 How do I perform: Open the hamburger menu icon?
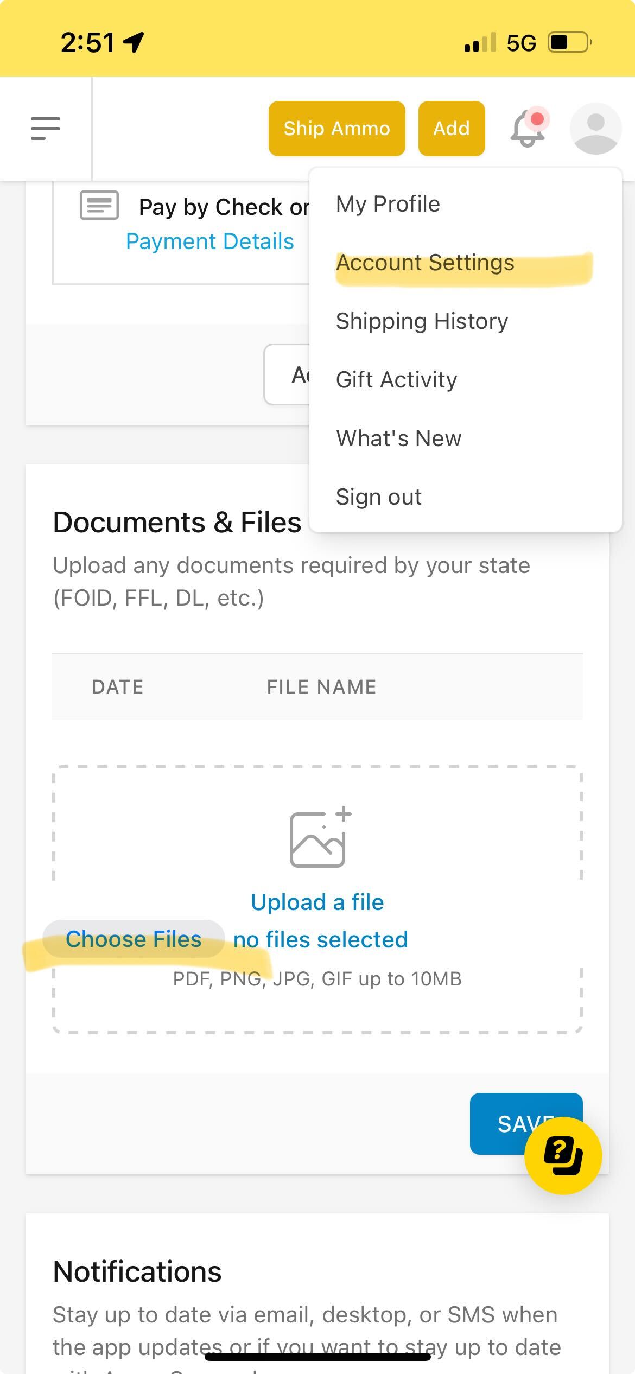(x=46, y=129)
